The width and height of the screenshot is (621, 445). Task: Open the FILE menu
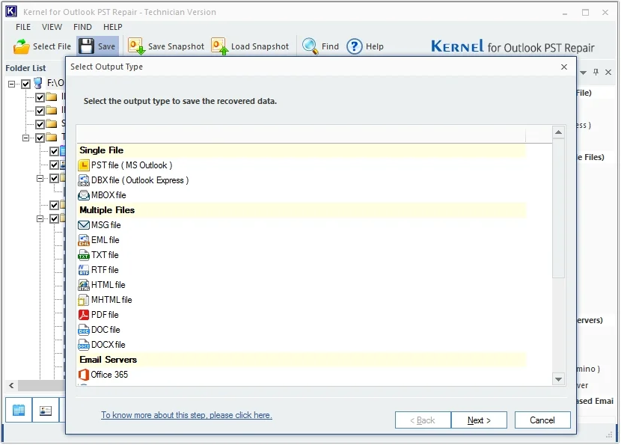pyautogui.click(x=23, y=27)
